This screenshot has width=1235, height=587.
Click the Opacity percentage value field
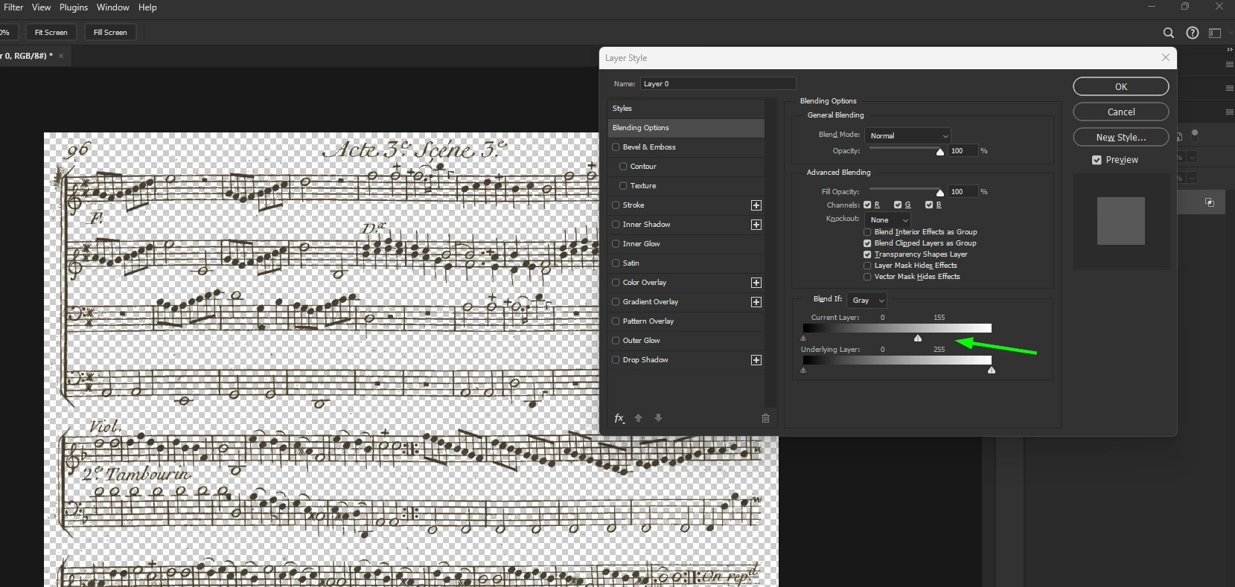pos(963,151)
